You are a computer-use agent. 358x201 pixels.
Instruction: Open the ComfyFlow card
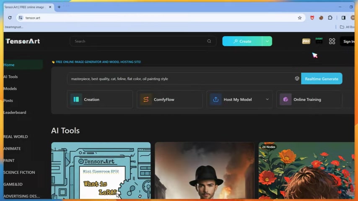(x=170, y=100)
